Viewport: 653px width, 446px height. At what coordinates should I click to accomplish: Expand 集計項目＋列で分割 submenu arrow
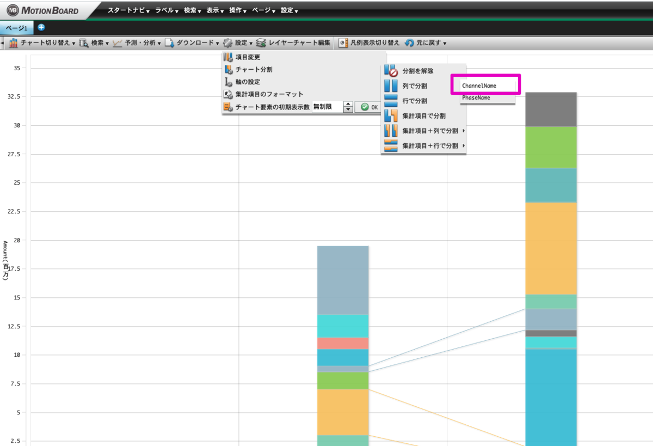(463, 131)
